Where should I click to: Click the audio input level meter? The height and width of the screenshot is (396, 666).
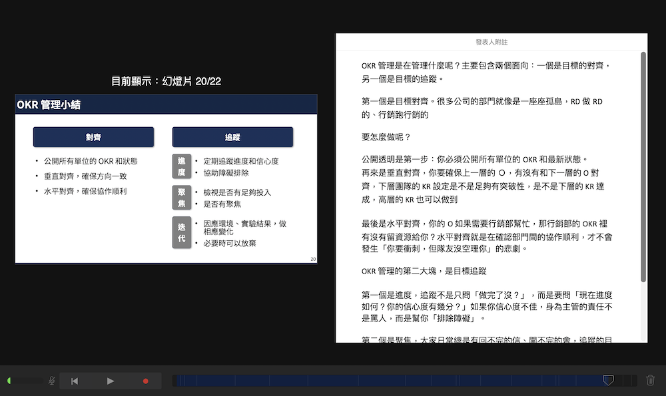click(25, 381)
